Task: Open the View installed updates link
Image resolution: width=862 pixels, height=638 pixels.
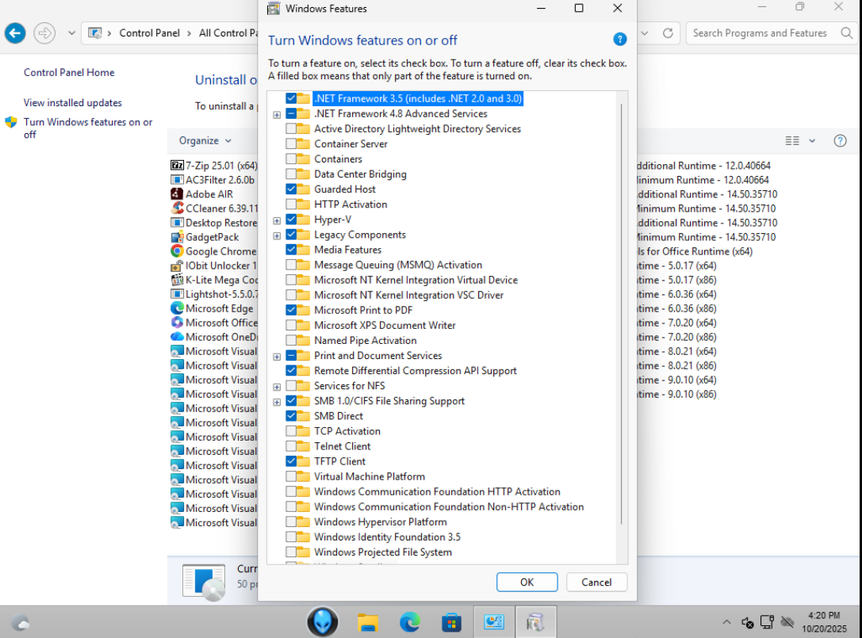Action: pos(73,103)
